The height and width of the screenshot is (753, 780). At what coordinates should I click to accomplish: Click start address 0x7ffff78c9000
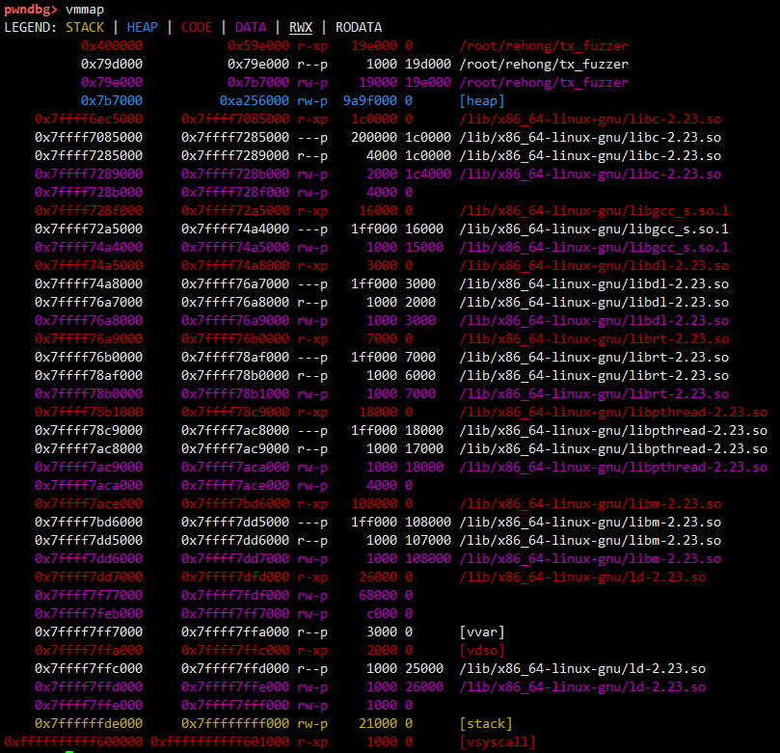[x=89, y=431]
